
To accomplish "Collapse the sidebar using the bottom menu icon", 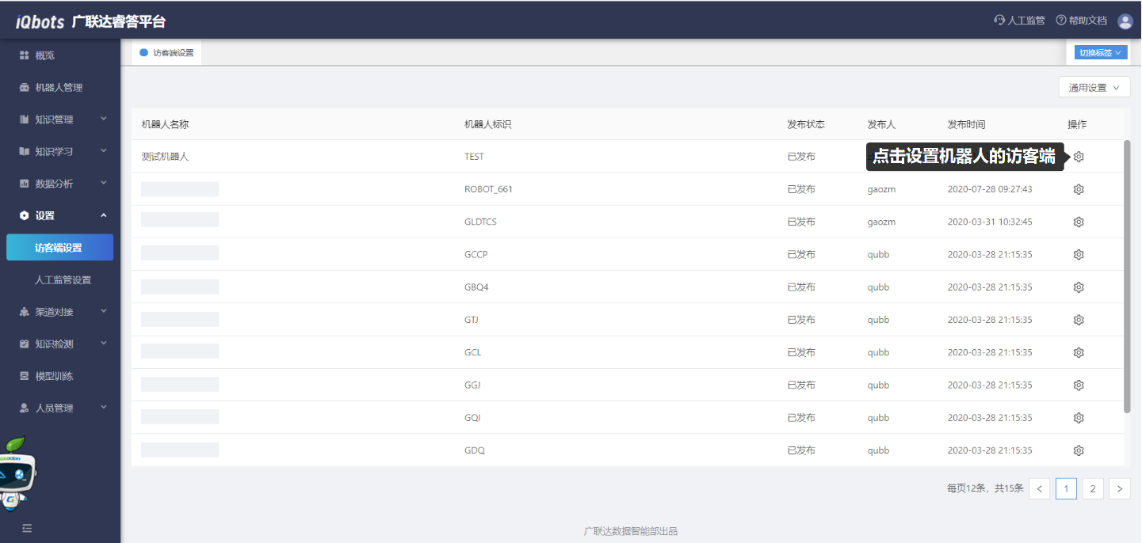I will point(27,528).
